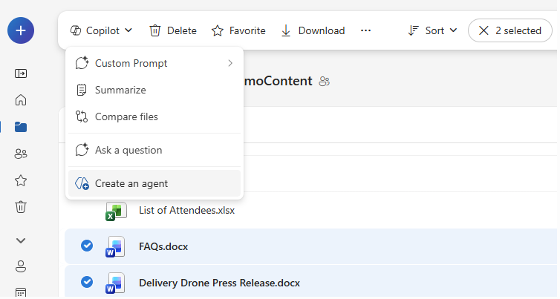Click the shared folder people icon
The height and width of the screenshot is (299, 560).
(x=324, y=82)
